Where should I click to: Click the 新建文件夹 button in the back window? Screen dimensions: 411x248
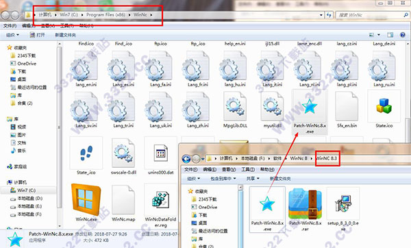tap(65, 35)
